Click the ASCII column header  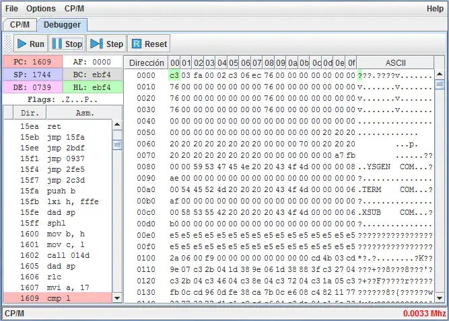click(x=395, y=63)
